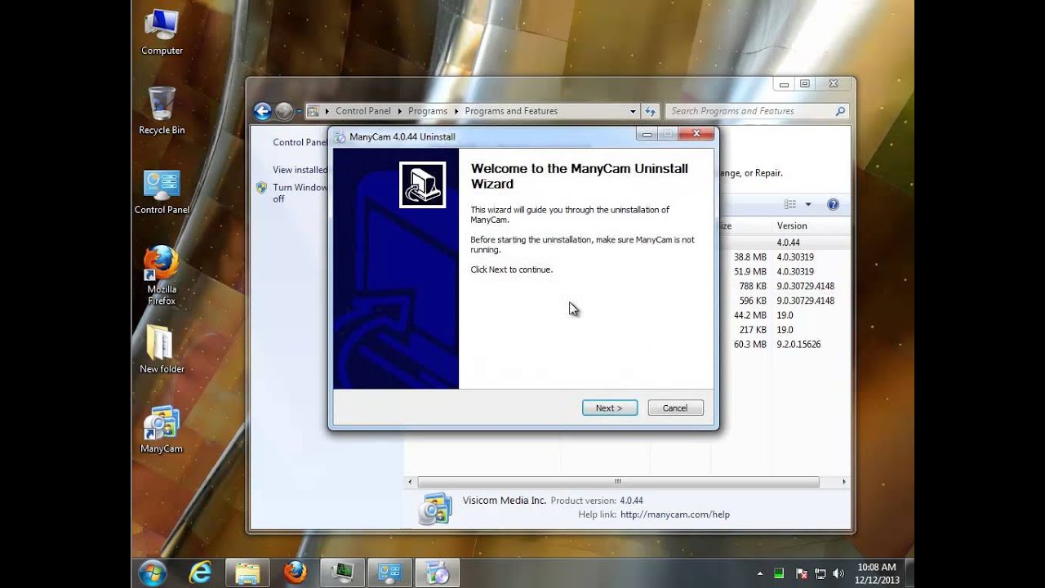Open the clock showing 10:08 AM

tap(877, 572)
